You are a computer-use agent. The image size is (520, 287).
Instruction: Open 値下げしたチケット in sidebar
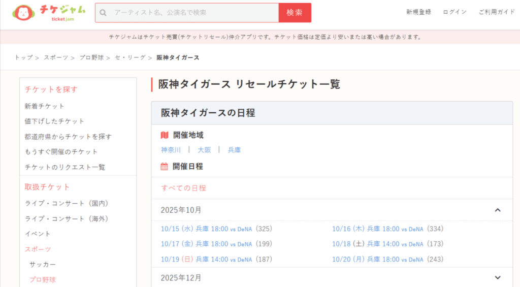pos(54,121)
